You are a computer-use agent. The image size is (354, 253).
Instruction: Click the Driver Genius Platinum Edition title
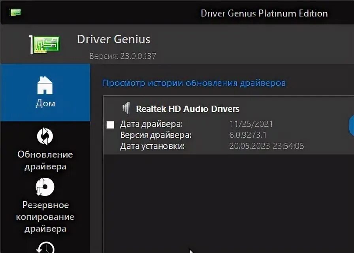pos(264,13)
